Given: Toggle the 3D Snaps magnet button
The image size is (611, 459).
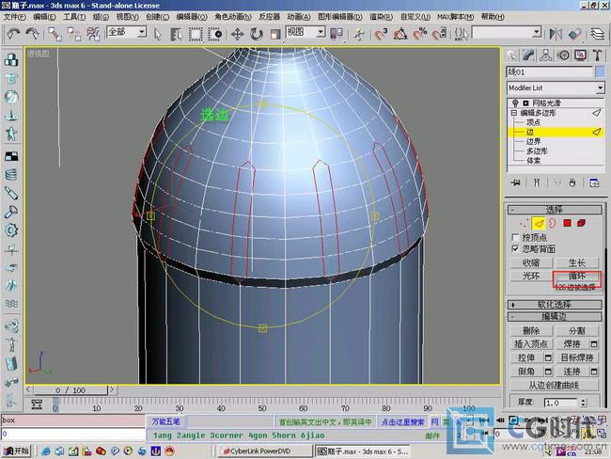Looking at the screenshot, I should click(x=381, y=34).
